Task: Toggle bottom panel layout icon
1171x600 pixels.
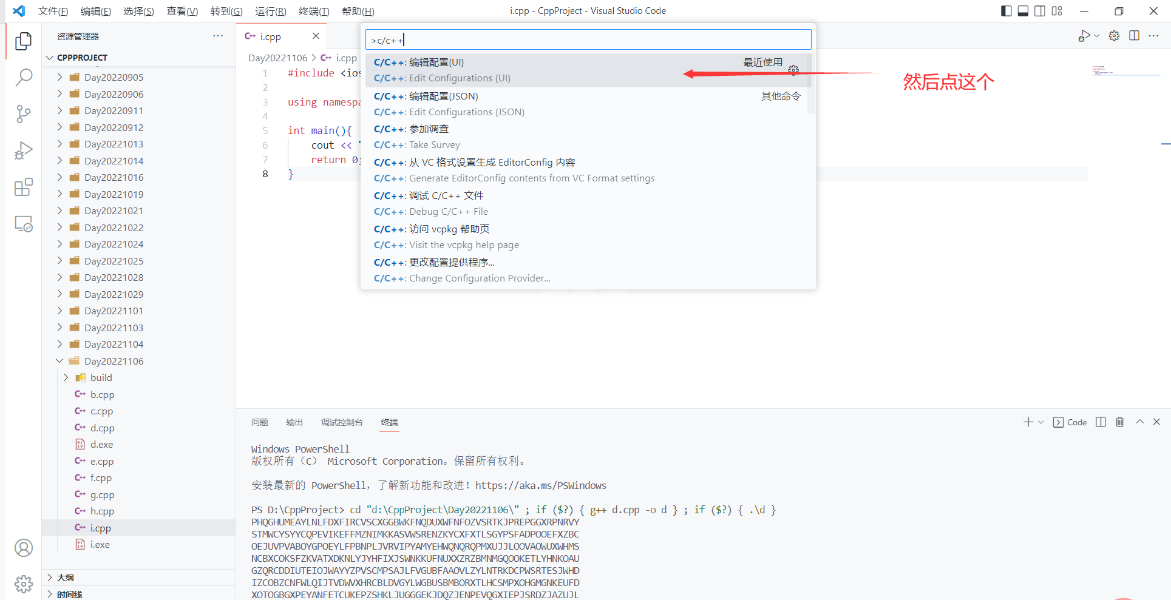Action: point(1023,11)
